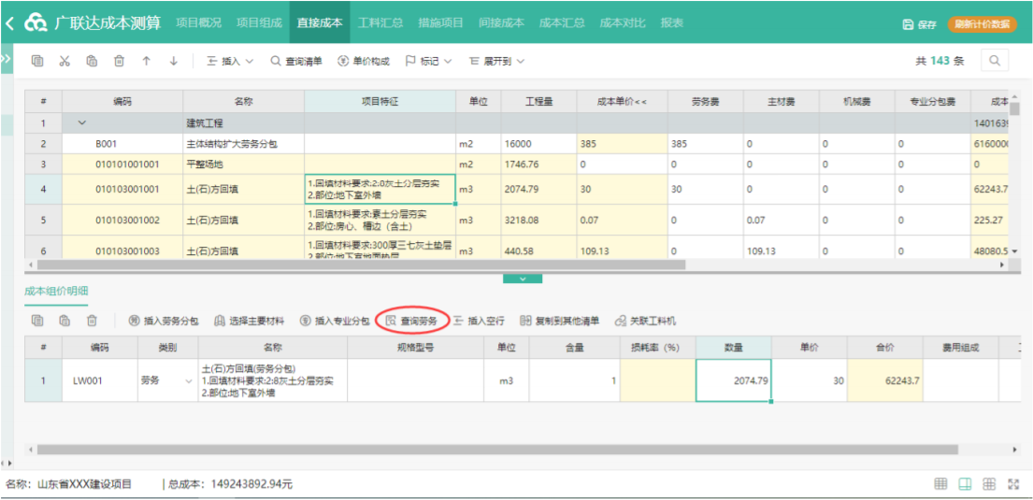Select 成本组价明细 panel tab
The width and height of the screenshot is (1033, 500).
point(56,292)
